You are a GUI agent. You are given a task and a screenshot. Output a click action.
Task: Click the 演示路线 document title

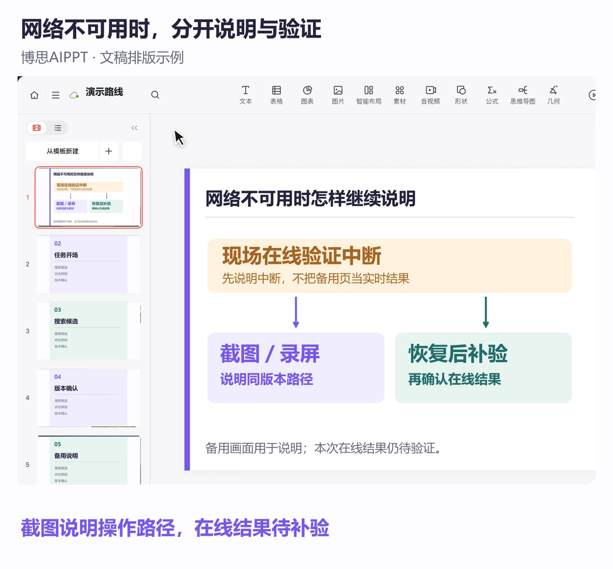click(x=104, y=92)
